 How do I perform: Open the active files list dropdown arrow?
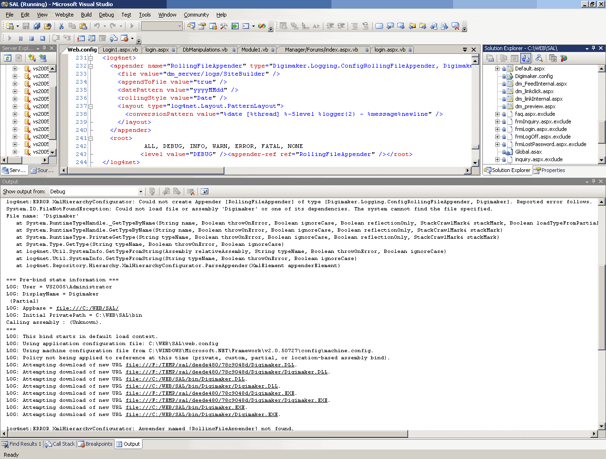coord(465,49)
